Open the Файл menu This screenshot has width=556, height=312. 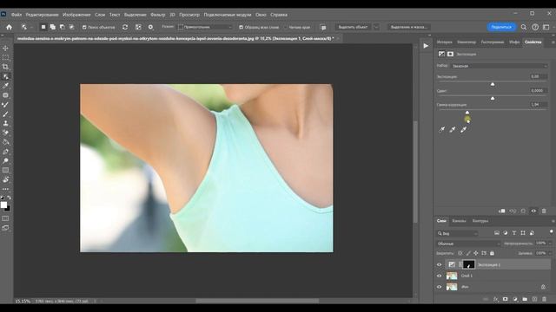[17, 15]
